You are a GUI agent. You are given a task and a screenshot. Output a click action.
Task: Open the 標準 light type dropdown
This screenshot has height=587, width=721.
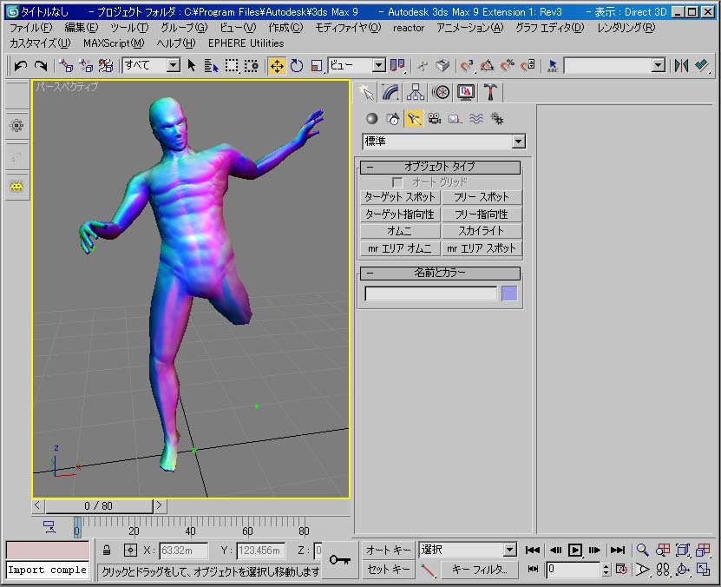click(x=519, y=142)
